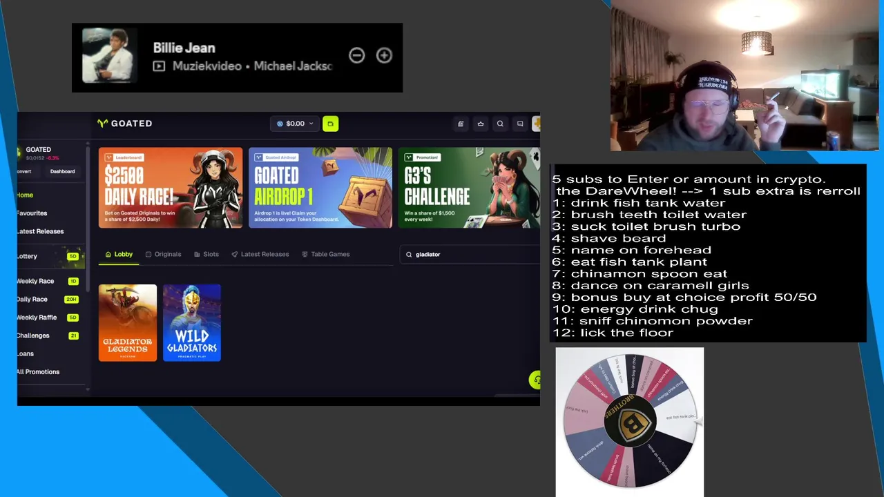Click the 'shave beard' dare line
Viewport: 884px width, 497px height.
pyautogui.click(x=609, y=238)
